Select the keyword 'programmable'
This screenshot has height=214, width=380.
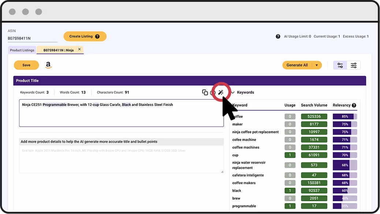point(244,206)
